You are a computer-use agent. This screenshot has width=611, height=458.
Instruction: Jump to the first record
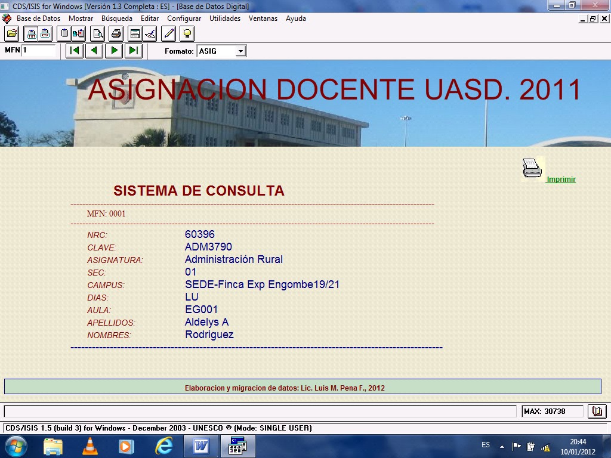(73, 51)
